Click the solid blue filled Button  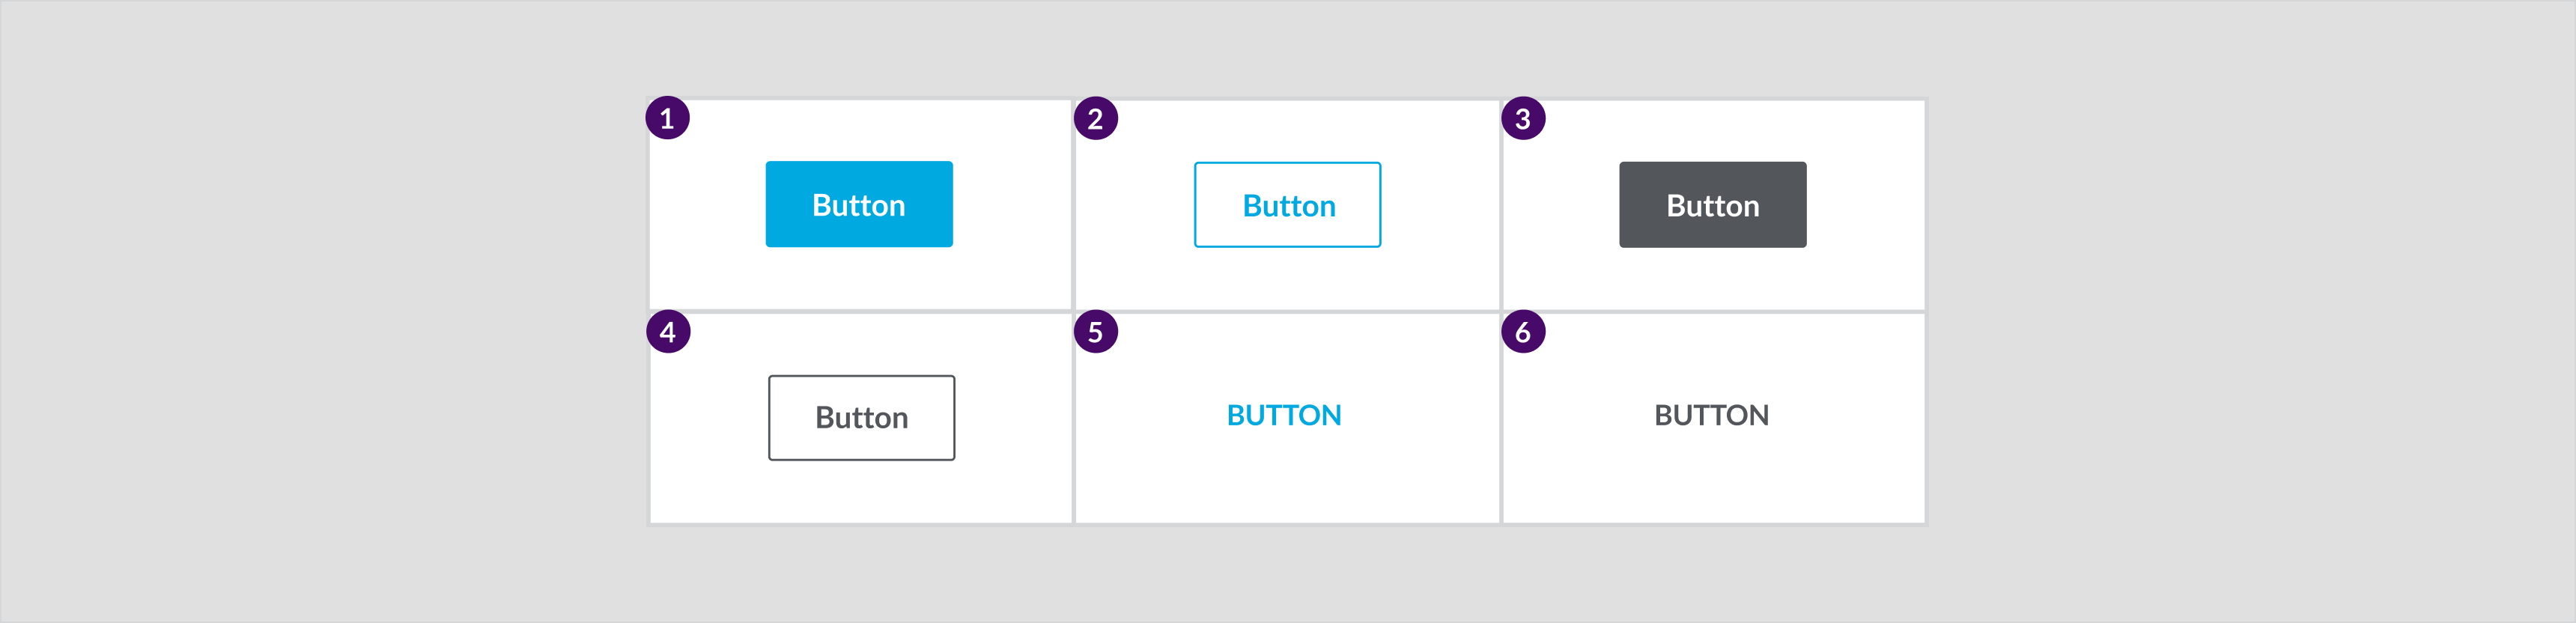point(859,204)
